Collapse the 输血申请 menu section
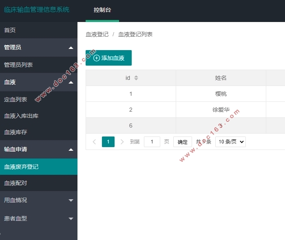This screenshot has width=285, height=240. pyautogui.click(x=39, y=150)
